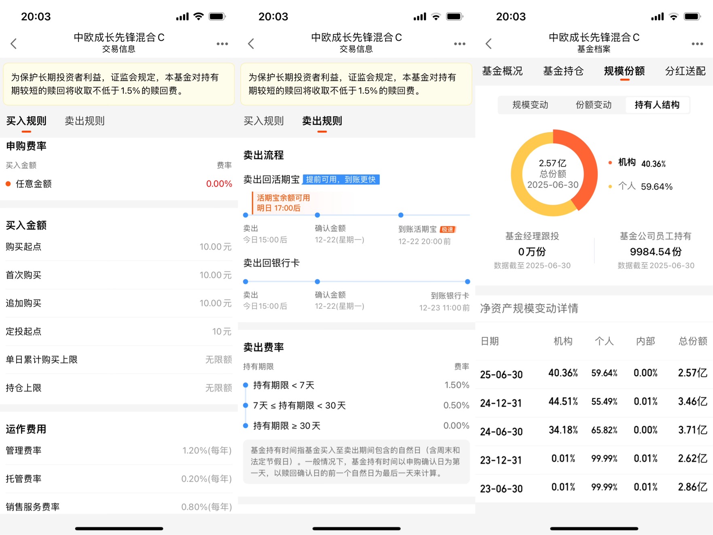This screenshot has height=535, width=713.
Task: Tap the 持仓上限 row
Action: click(119, 388)
